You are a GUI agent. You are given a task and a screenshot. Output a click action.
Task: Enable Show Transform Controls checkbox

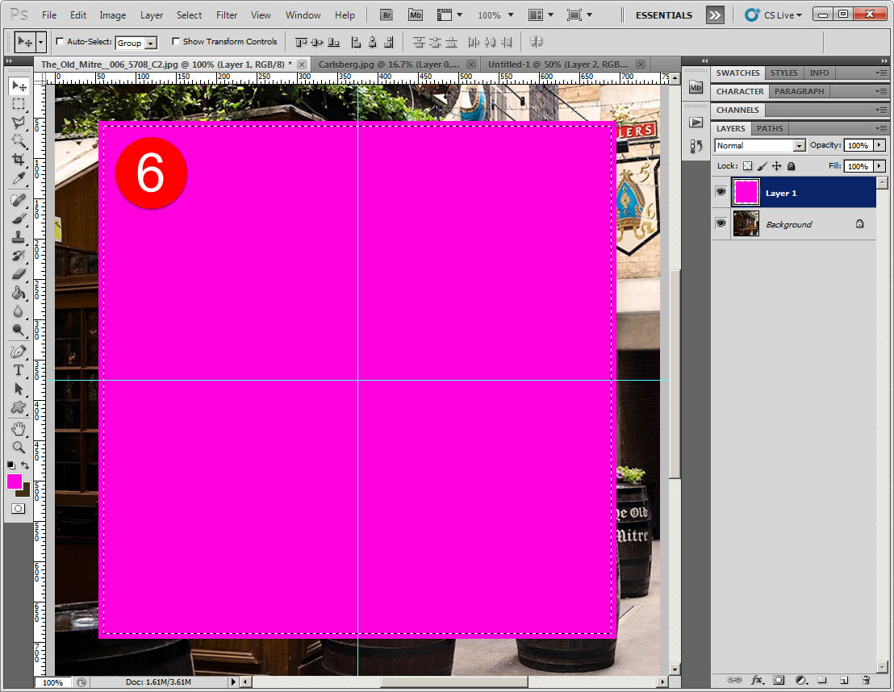click(176, 42)
